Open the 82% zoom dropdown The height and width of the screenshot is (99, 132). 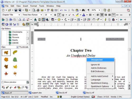pos(99,10)
